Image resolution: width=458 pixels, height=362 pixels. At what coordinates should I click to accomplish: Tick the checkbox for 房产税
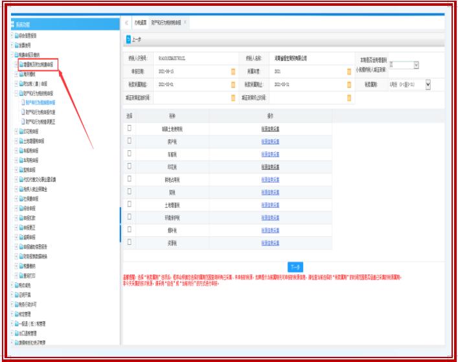click(x=130, y=141)
